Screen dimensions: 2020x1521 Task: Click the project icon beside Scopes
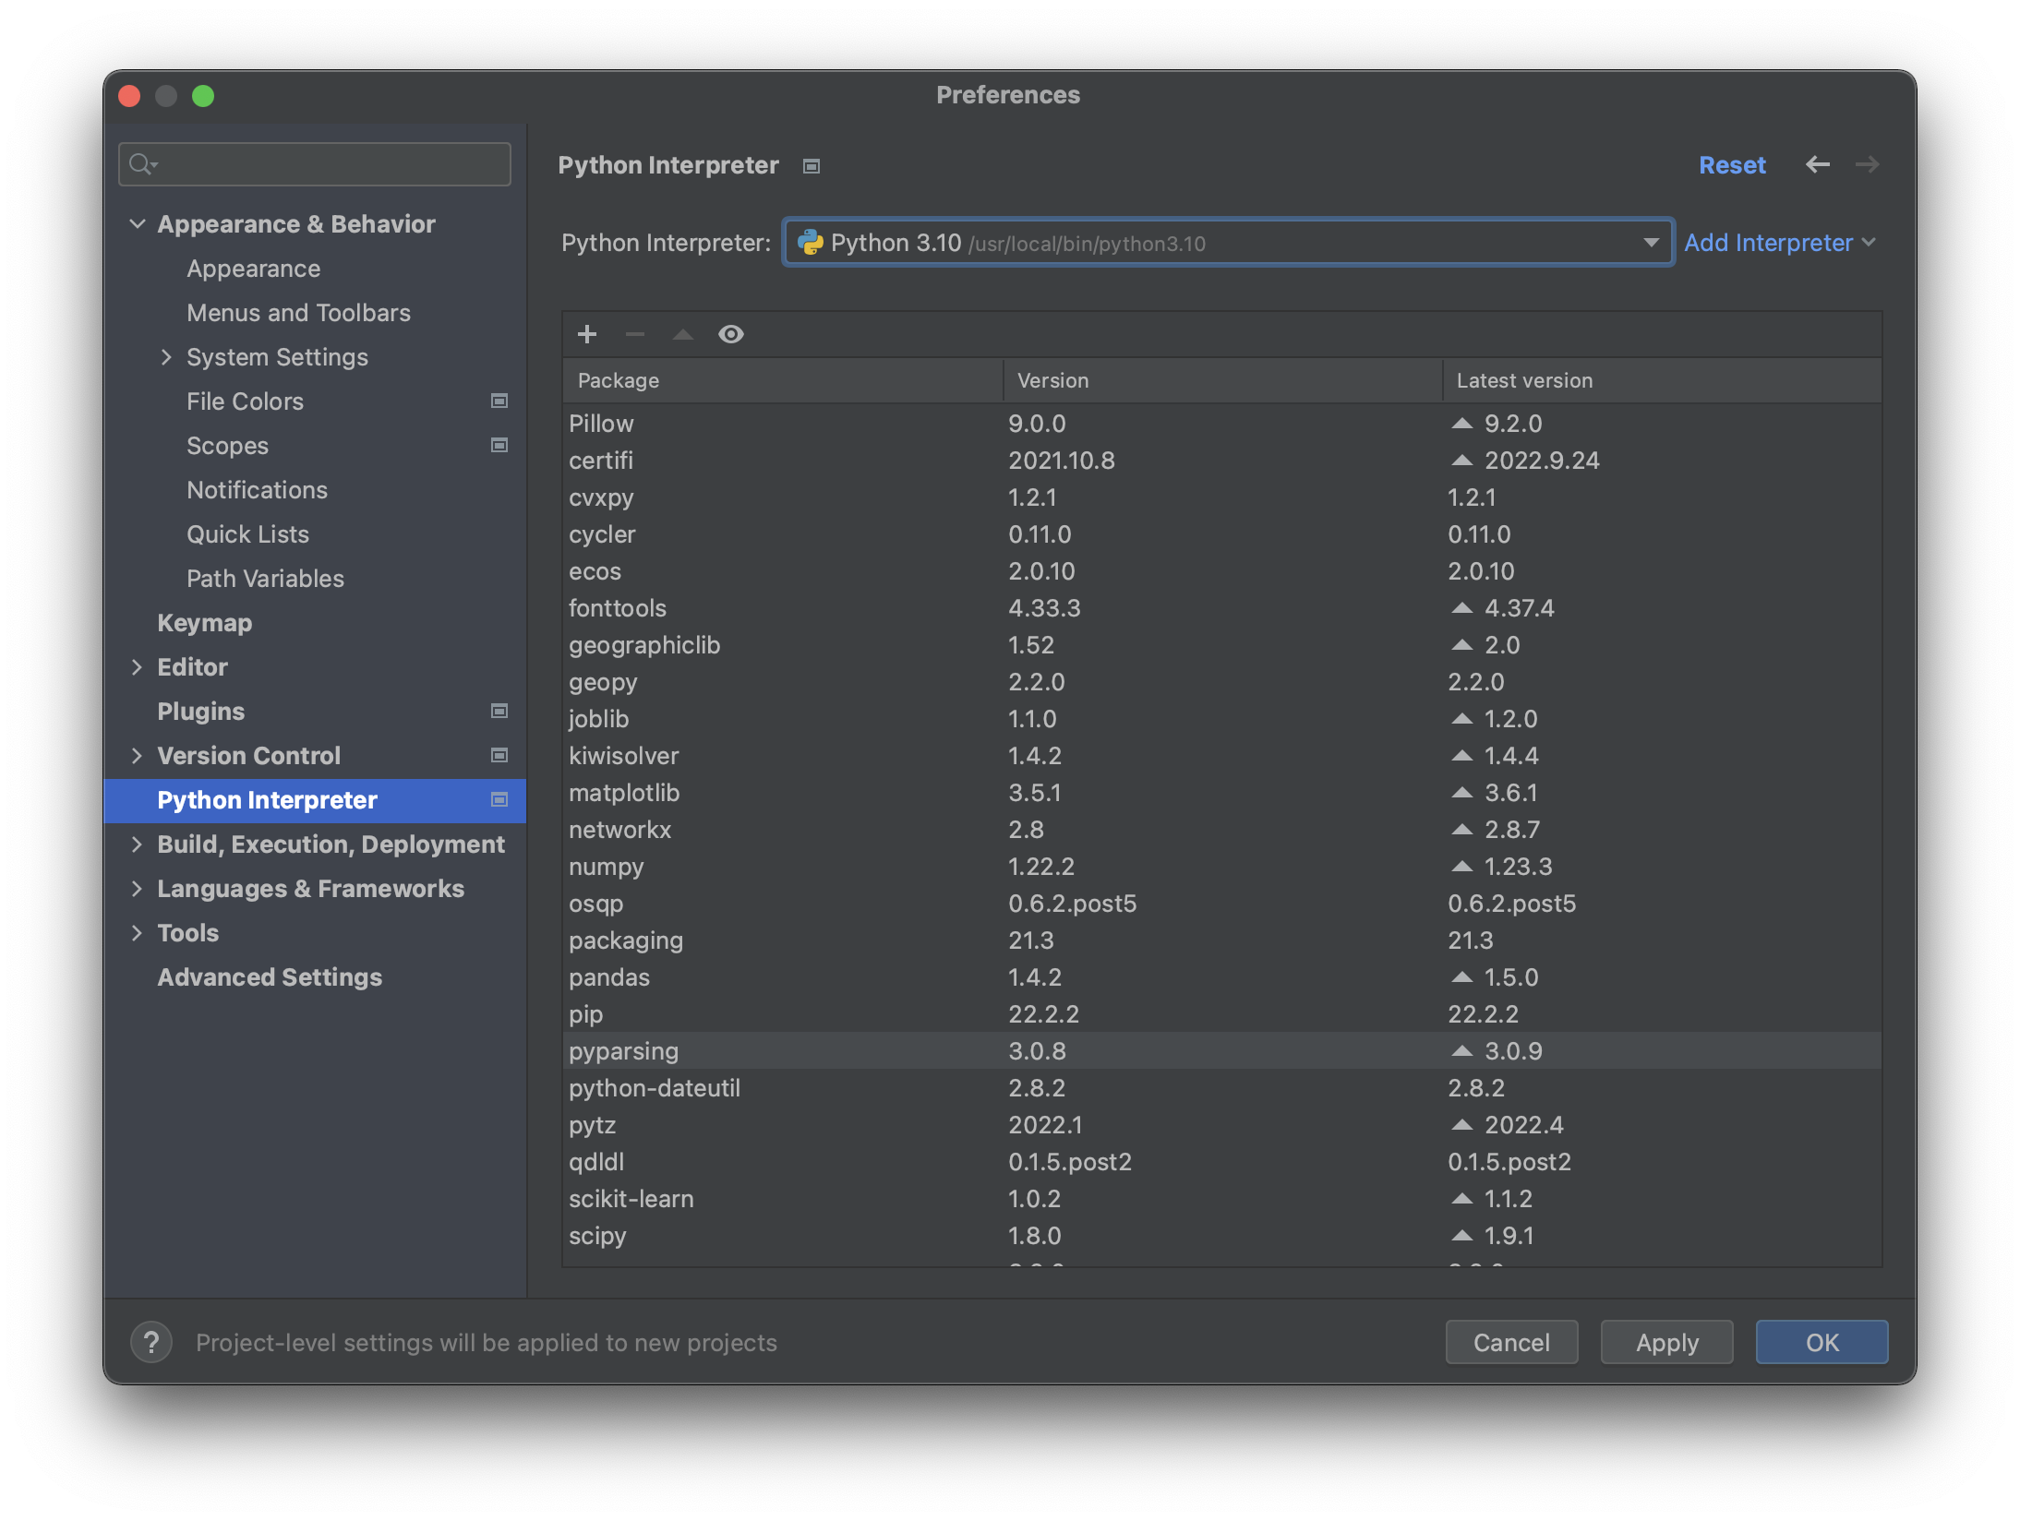point(499,445)
